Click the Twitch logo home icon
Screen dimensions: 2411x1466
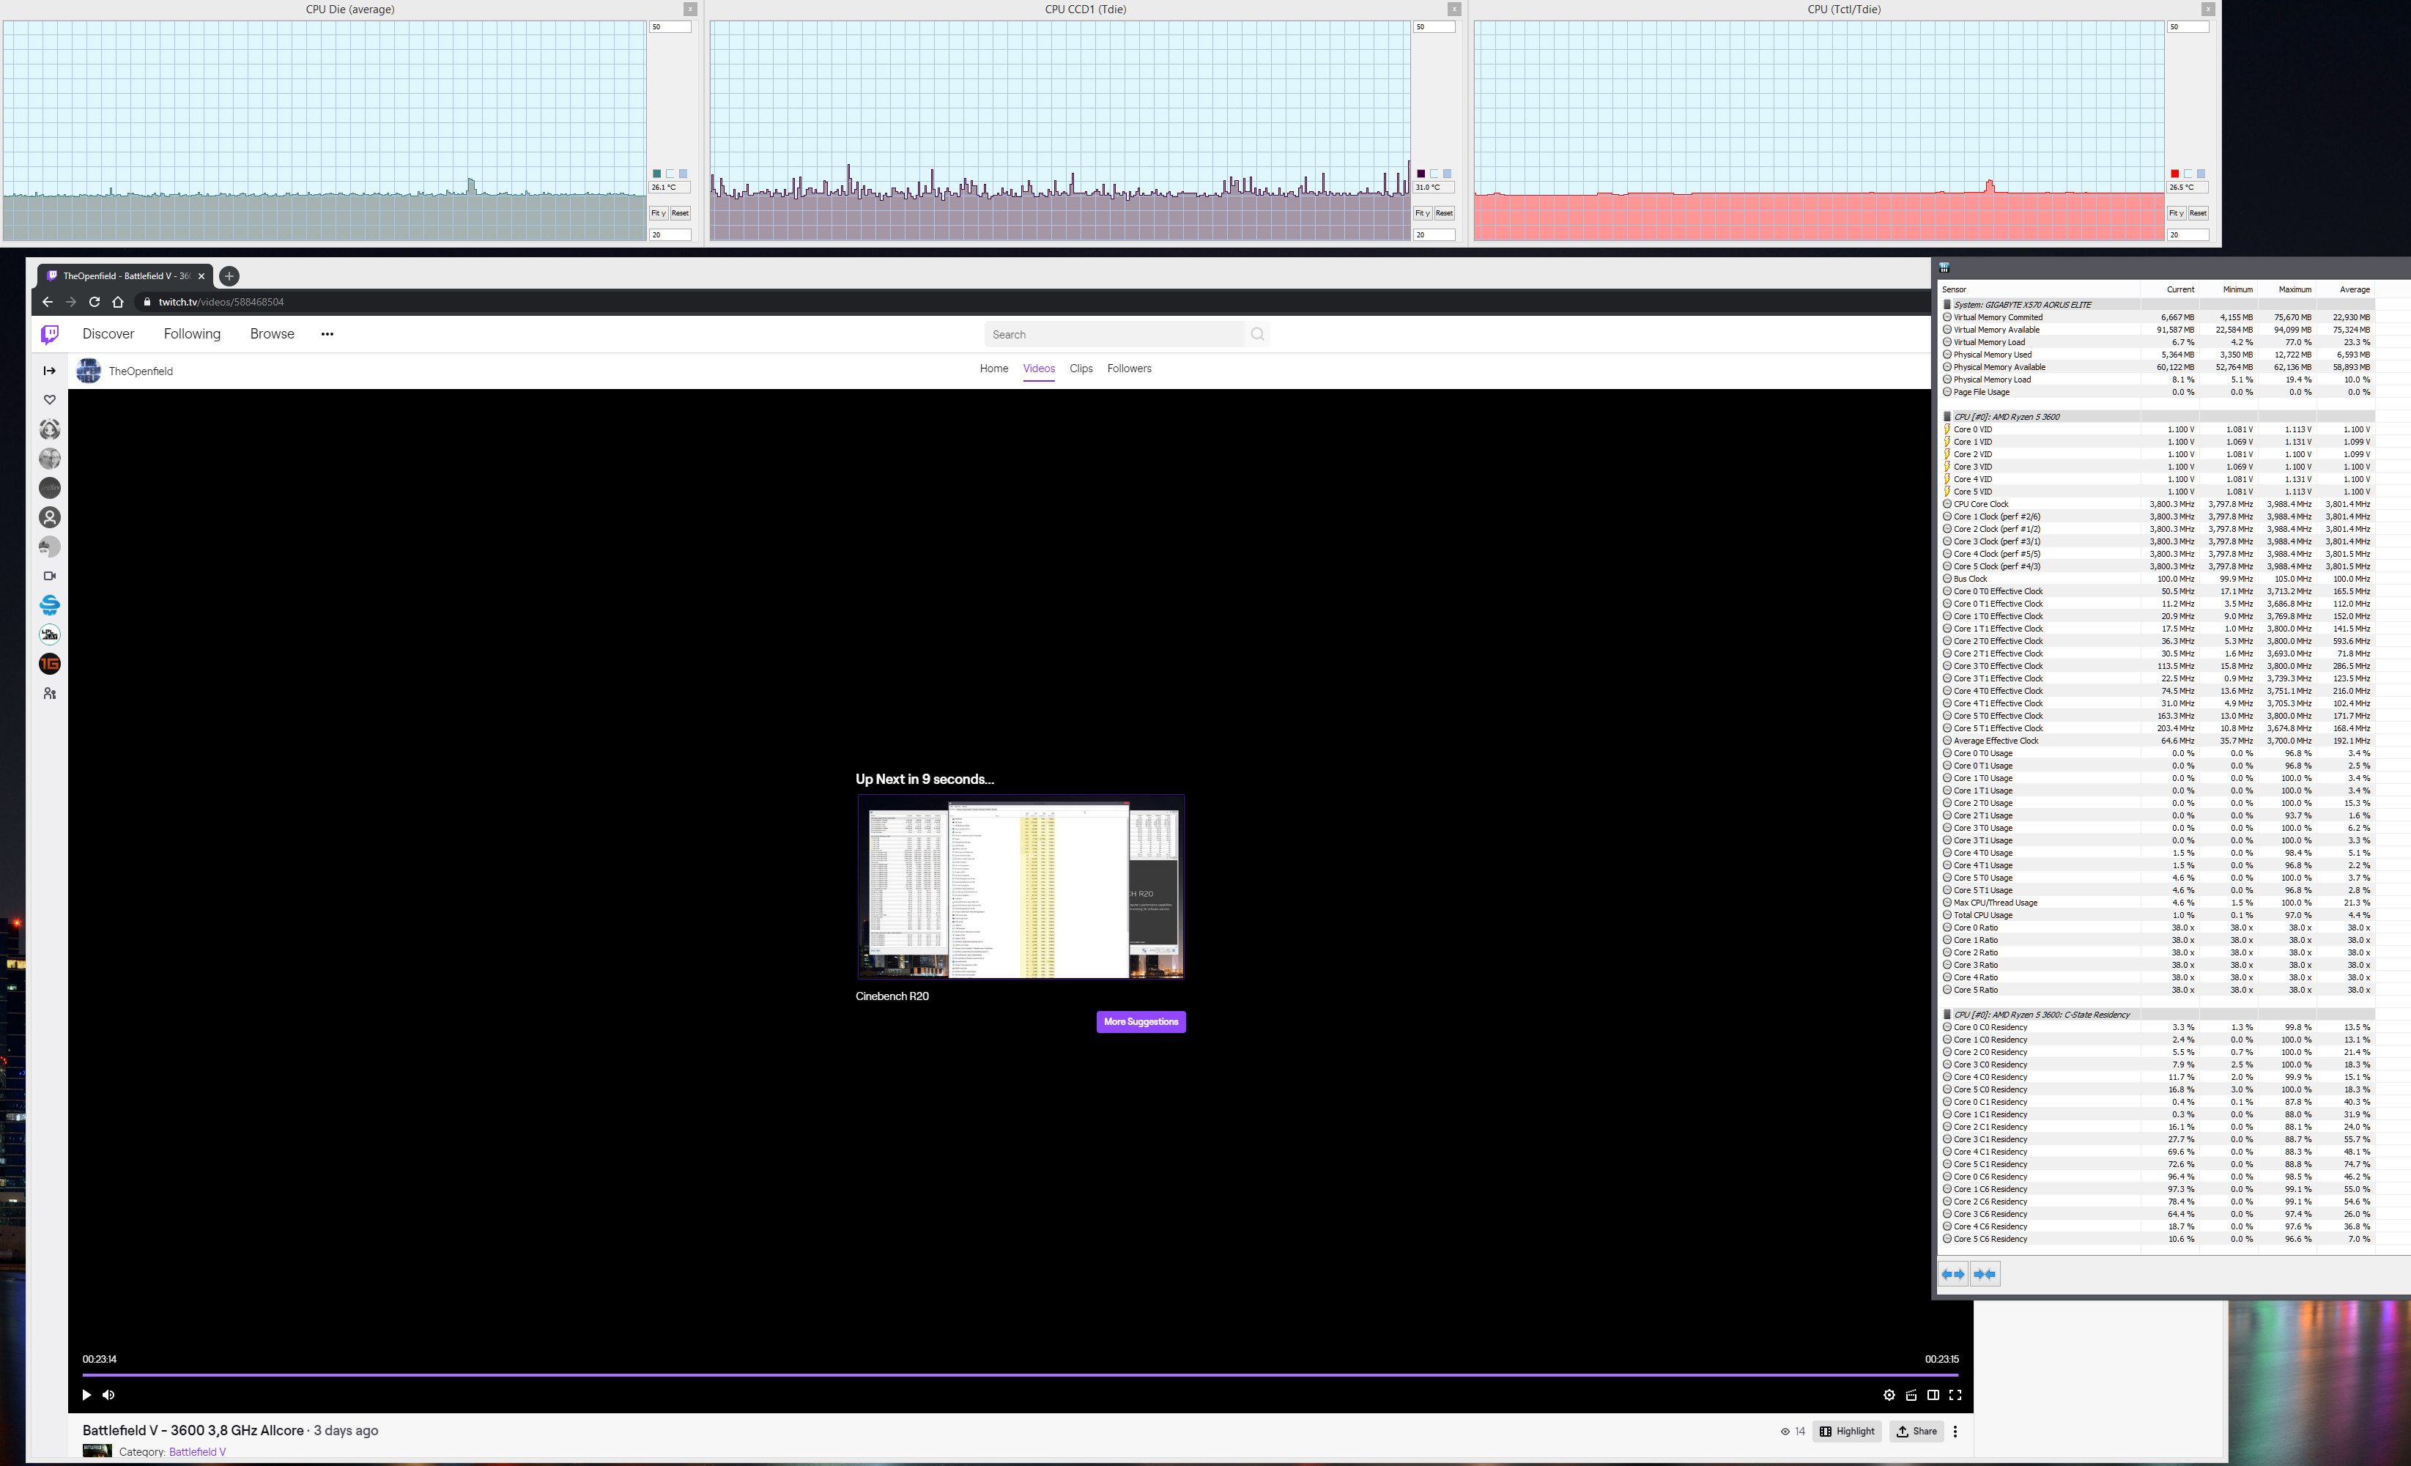[x=50, y=335]
